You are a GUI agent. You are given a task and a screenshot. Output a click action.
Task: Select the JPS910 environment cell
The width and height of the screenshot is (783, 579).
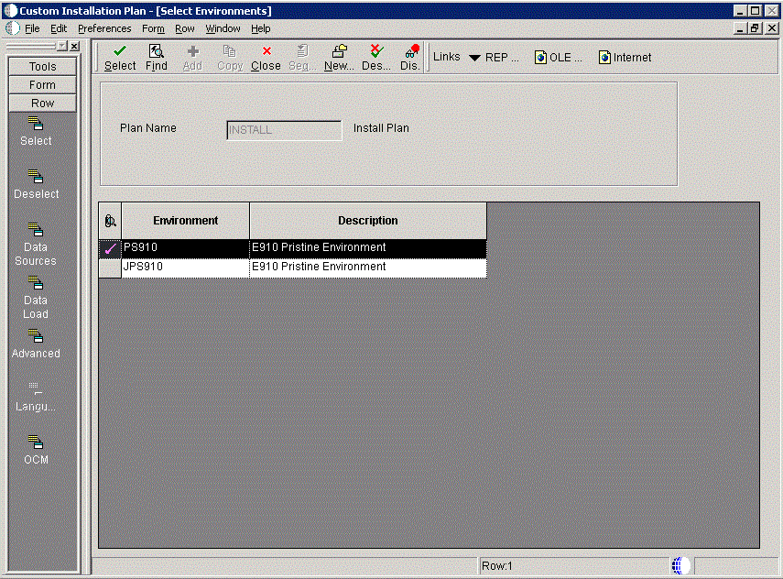(185, 268)
